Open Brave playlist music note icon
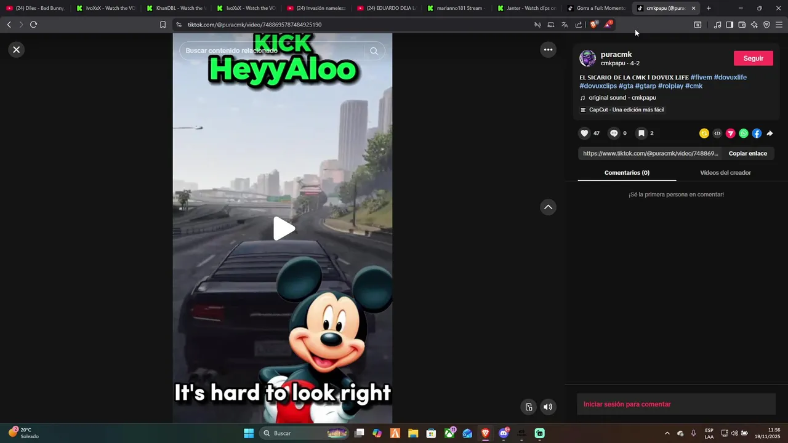 click(717, 25)
